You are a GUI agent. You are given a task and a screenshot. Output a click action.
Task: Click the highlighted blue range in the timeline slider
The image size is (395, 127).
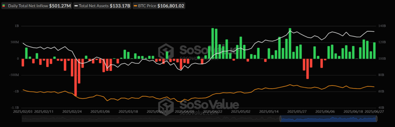click(x=328, y=118)
